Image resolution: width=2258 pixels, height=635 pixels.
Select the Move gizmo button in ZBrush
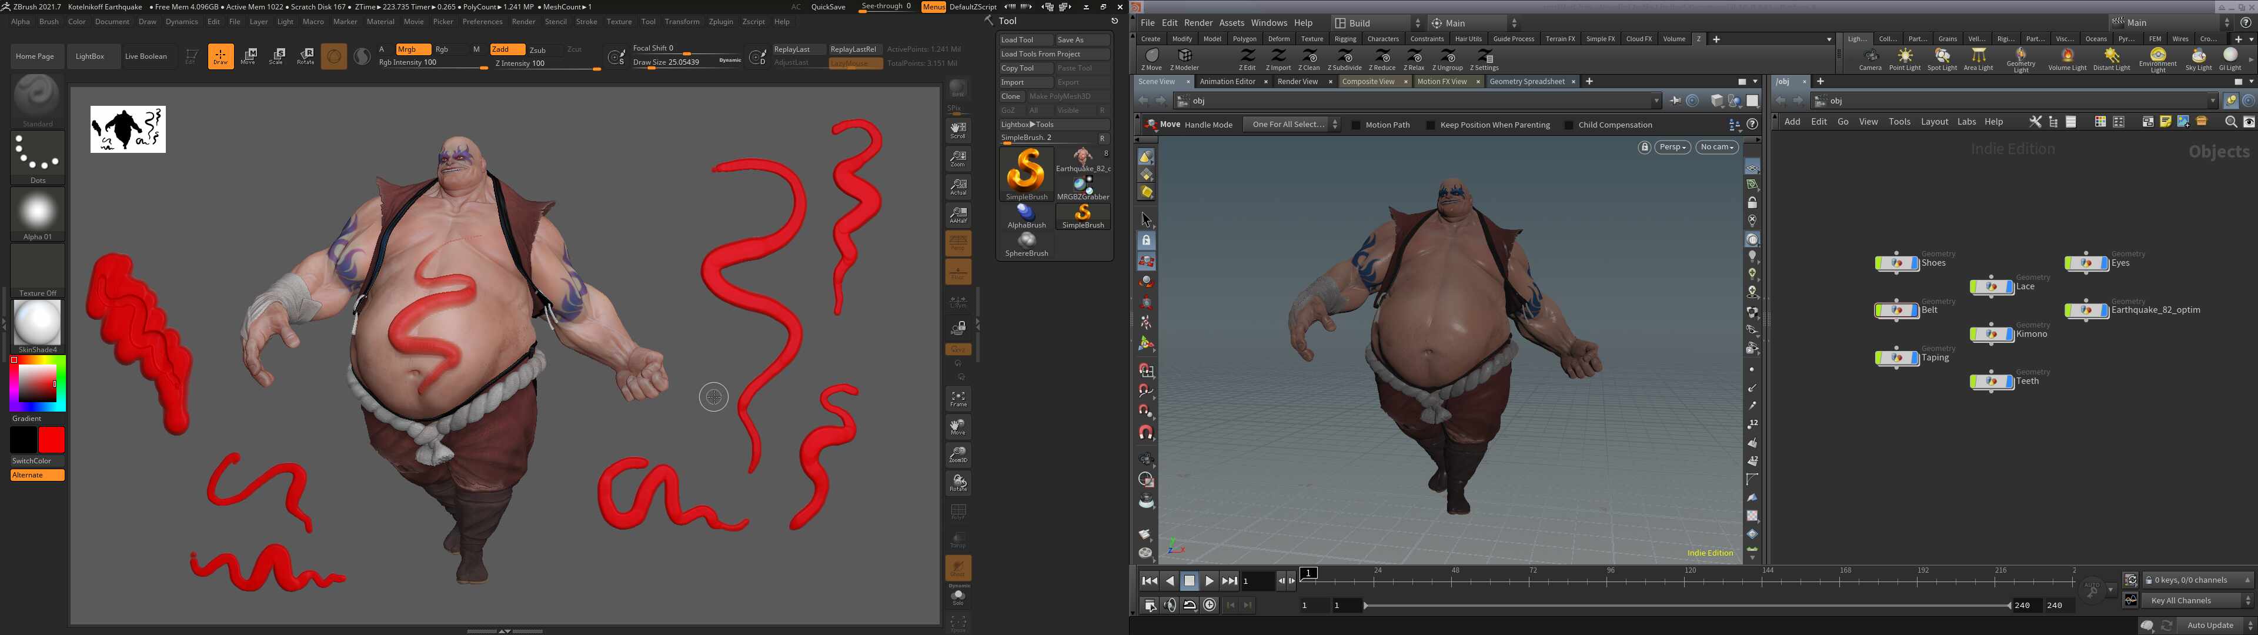click(249, 56)
